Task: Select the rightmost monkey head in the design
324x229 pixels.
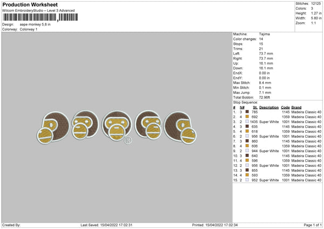Action: pos(180,127)
